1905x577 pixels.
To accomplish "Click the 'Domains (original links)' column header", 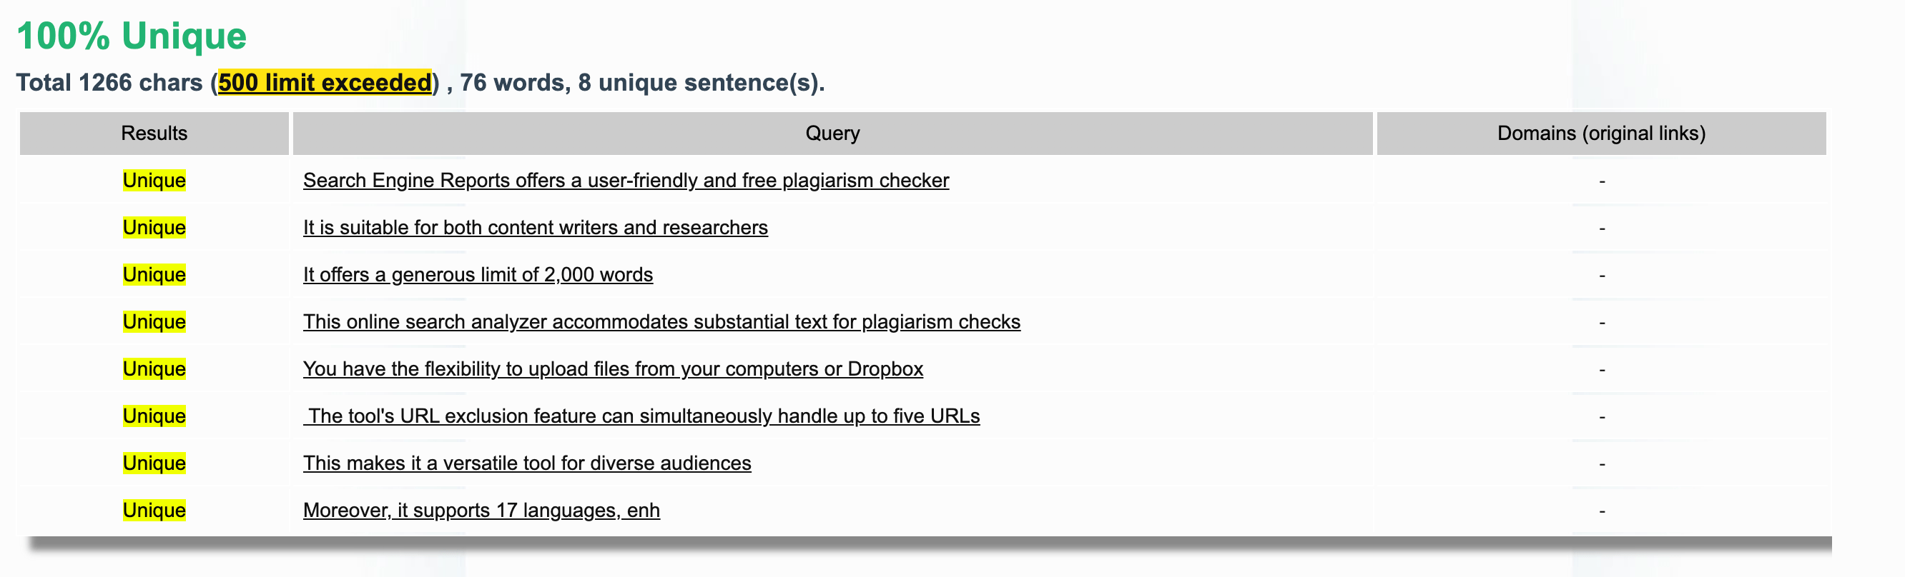I will coord(1601,134).
